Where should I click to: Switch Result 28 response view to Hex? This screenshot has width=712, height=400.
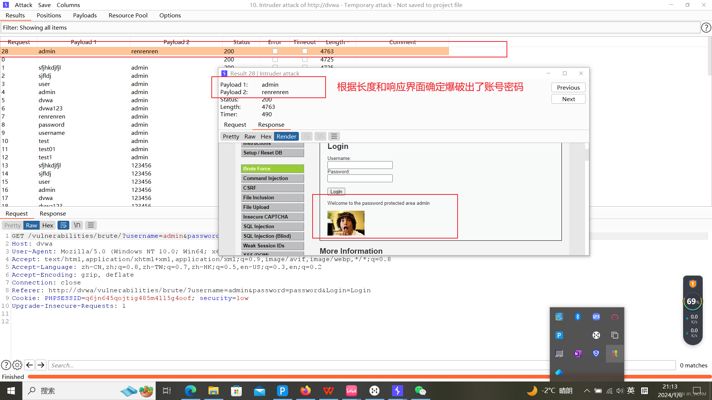coord(266,136)
